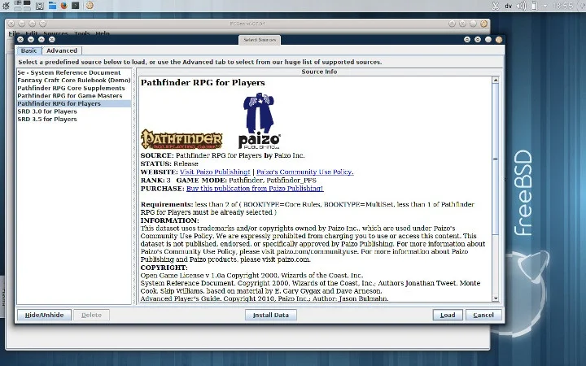
Task: Click the PCGen task icon in the panel
Action: click(90, 5)
